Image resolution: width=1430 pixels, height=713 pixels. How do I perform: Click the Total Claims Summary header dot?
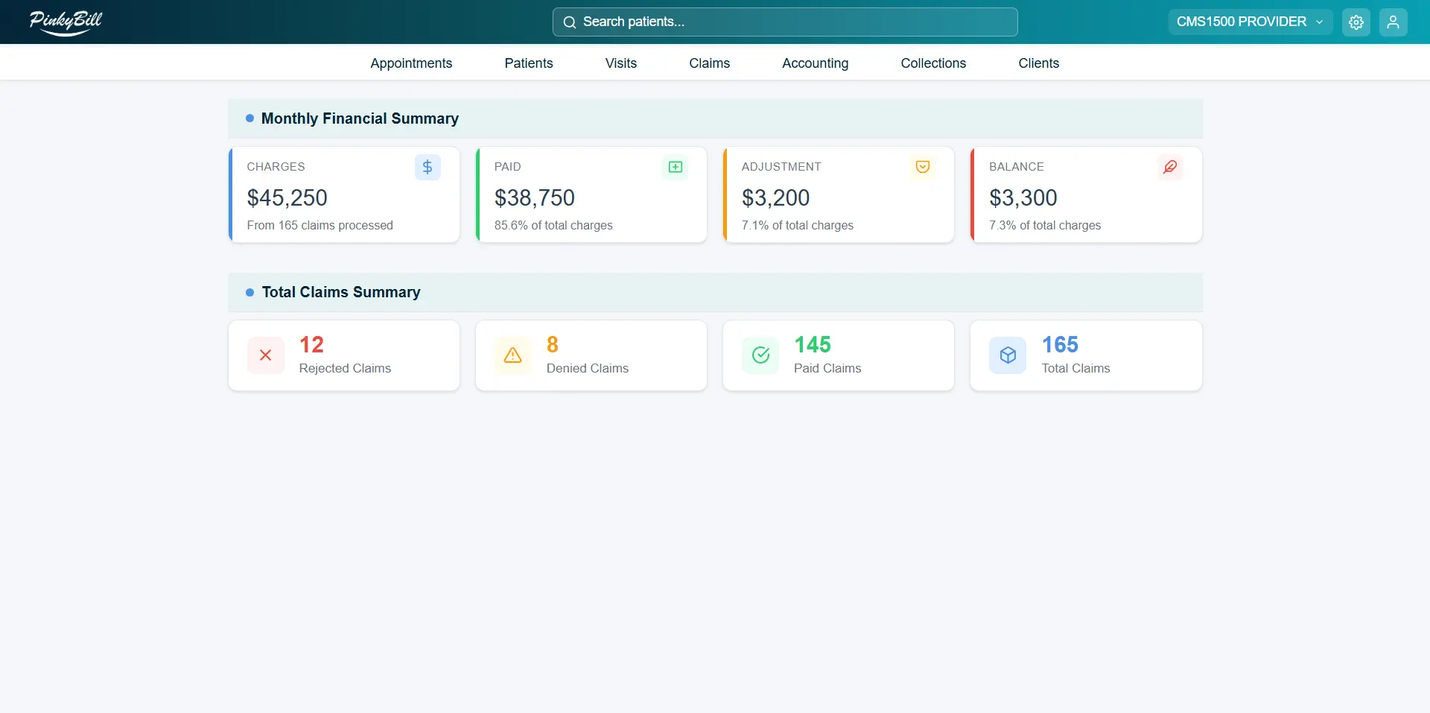(x=250, y=292)
